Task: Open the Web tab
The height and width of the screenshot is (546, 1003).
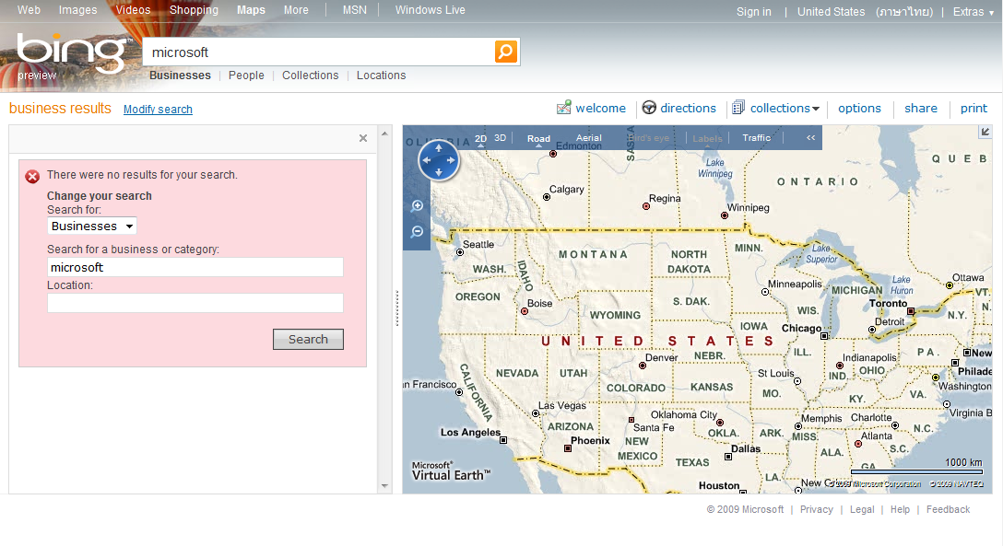Action: tap(29, 10)
